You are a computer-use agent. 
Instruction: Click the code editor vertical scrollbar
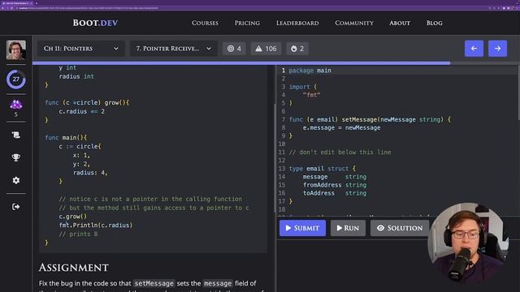coord(518,92)
